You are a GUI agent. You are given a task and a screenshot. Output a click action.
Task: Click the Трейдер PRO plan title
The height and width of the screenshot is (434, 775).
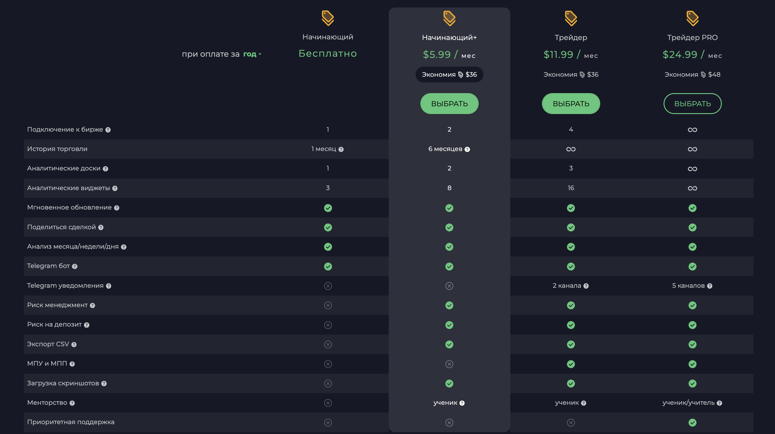692,38
